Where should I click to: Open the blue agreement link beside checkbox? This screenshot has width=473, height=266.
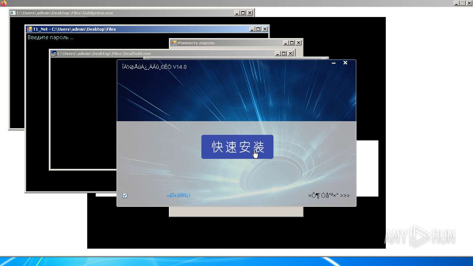[178, 195]
